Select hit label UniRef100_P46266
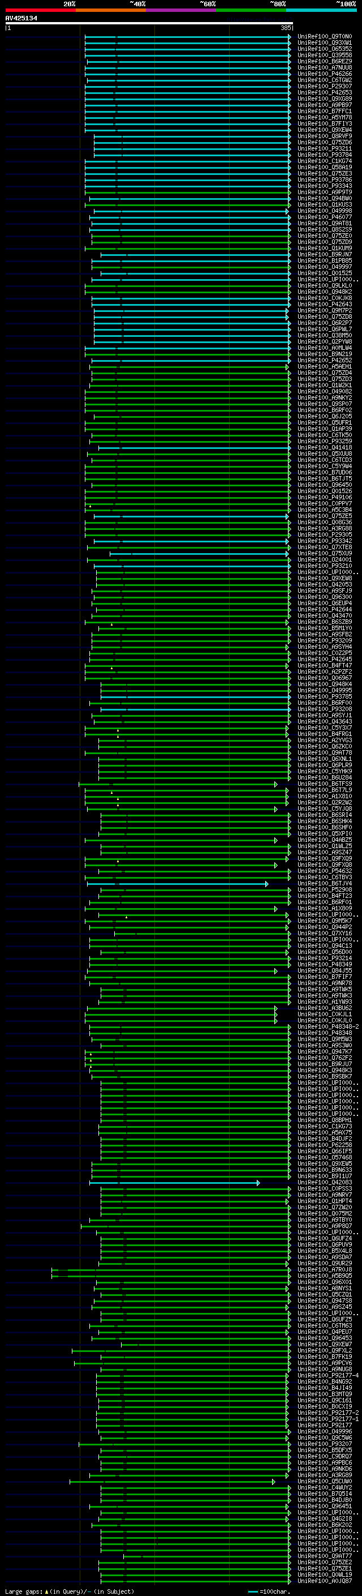 (325, 74)
